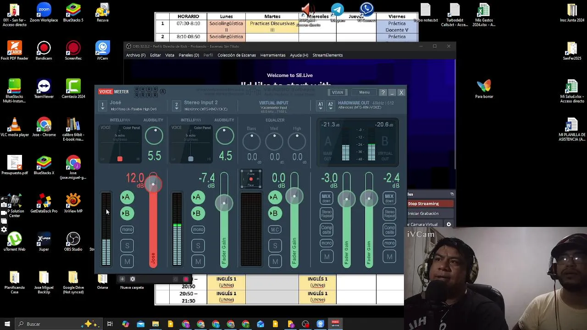Viewport: 587px width, 330px height.
Task: Click Voicemeeter help question mark icon
Action: click(383, 93)
